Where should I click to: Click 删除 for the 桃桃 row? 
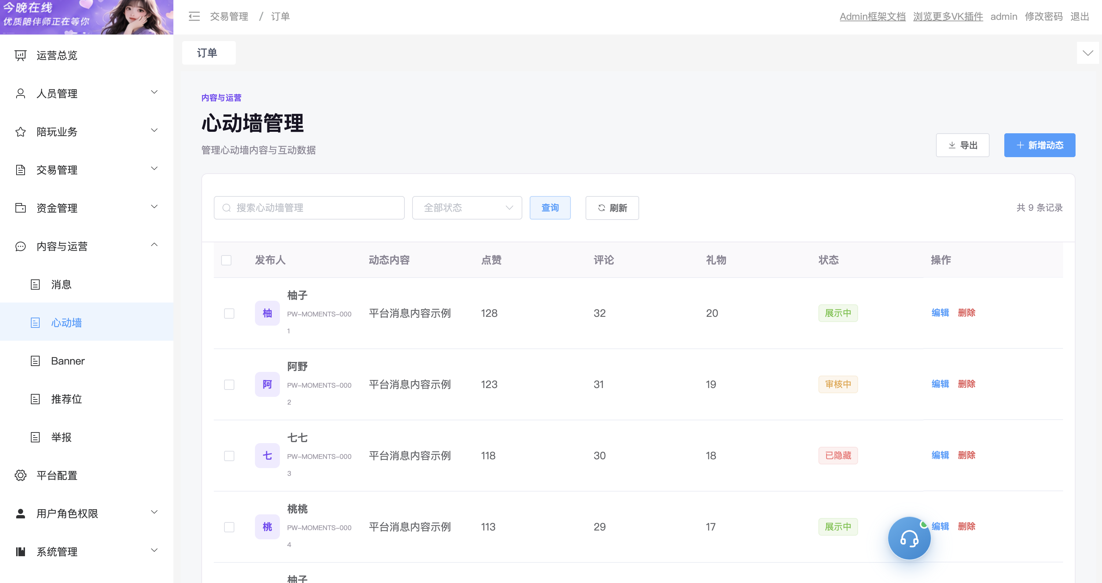click(x=966, y=526)
